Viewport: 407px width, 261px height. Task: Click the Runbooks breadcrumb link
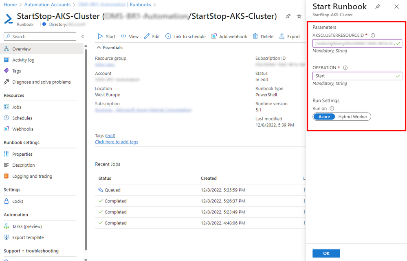(141, 4)
